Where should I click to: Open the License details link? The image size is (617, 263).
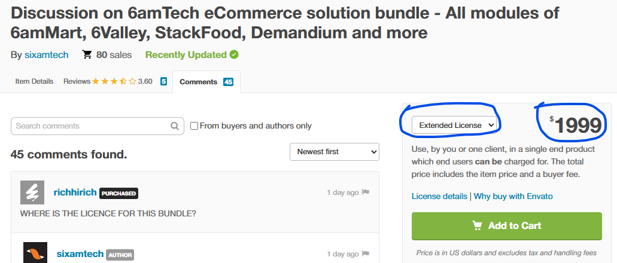coord(439,196)
